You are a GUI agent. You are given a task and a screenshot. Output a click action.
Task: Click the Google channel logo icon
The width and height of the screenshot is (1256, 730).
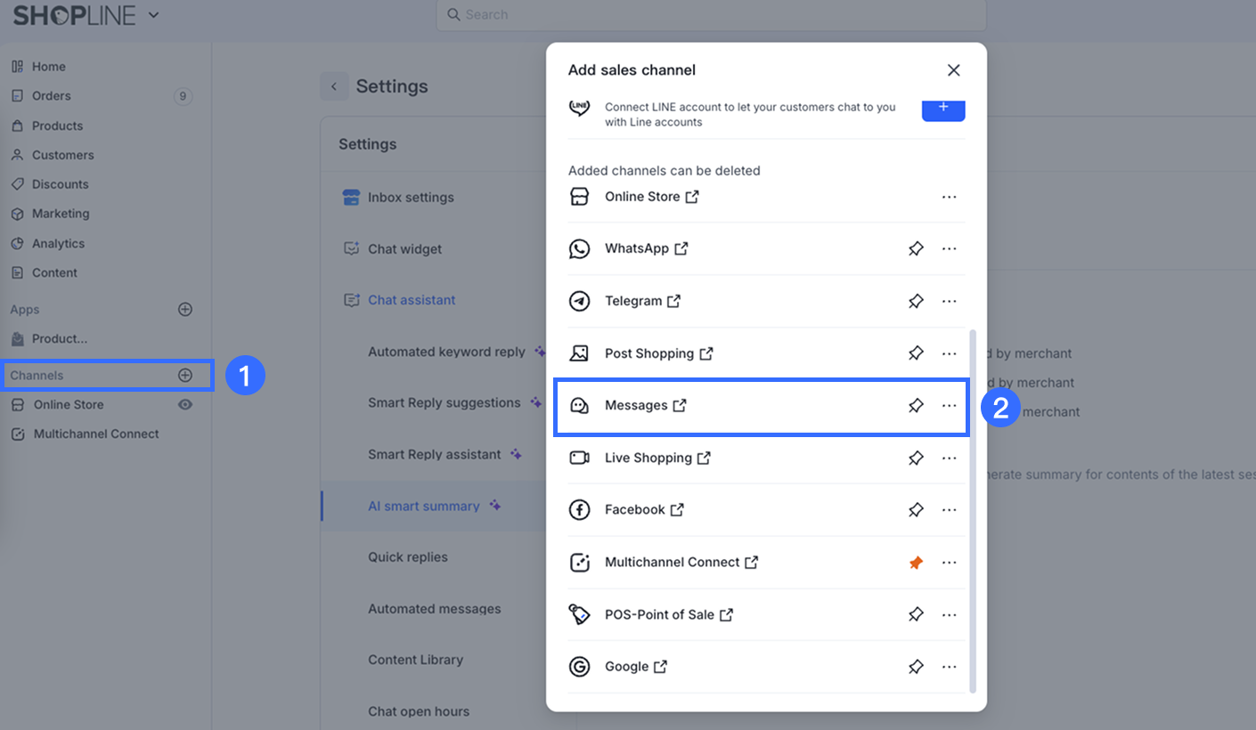[580, 667]
